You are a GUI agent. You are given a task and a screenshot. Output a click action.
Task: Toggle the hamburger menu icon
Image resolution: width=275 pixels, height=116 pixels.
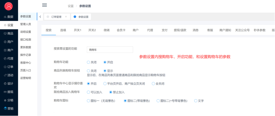[45, 5]
